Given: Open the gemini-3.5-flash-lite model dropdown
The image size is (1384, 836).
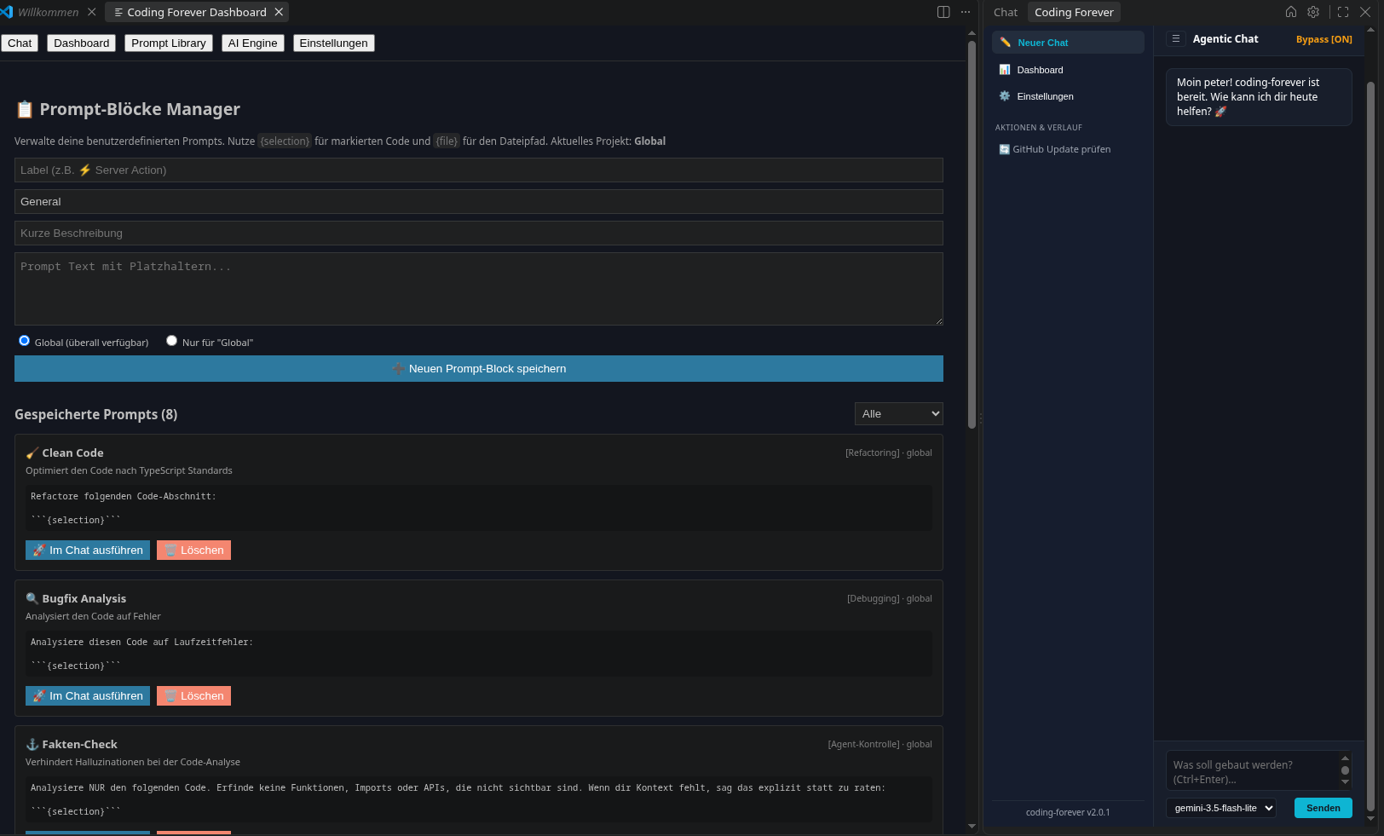Looking at the screenshot, I should click(x=1221, y=808).
